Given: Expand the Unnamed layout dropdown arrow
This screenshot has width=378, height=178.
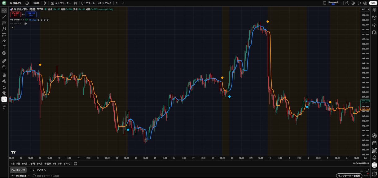Looking at the screenshot, I should [341, 3].
